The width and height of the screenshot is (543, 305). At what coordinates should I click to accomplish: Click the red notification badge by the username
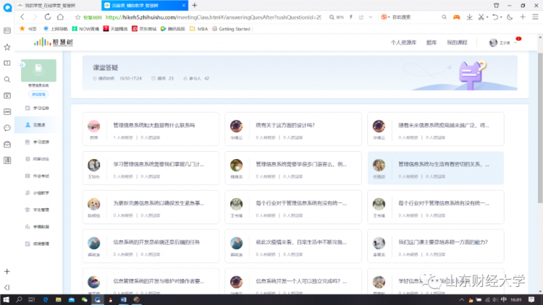tap(518, 39)
